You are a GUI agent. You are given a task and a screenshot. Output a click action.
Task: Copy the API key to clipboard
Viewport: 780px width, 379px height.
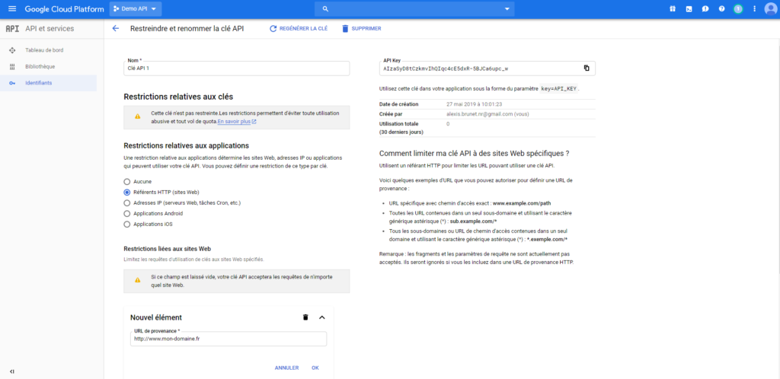[x=587, y=68]
